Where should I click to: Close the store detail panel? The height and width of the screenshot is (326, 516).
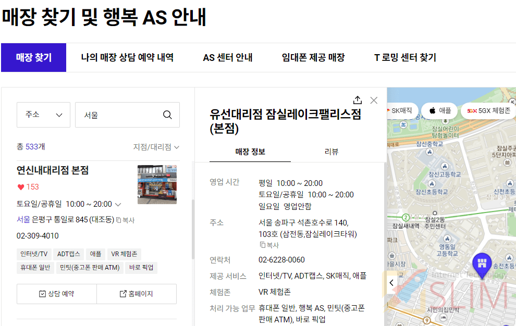[374, 101]
